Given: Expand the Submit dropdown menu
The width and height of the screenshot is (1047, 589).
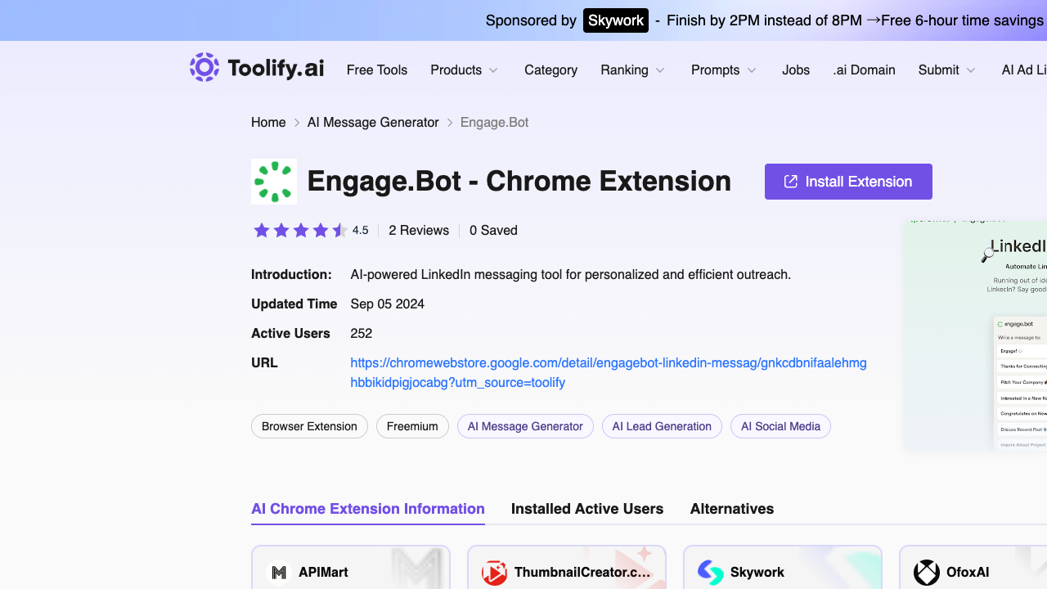Looking at the screenshot, I should [x=947, y=70].
